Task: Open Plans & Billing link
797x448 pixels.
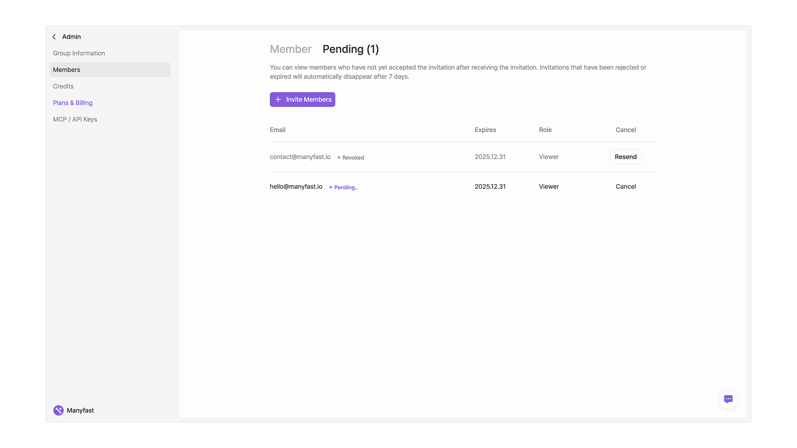Action: pyautogui.click(x=73, y=103)
